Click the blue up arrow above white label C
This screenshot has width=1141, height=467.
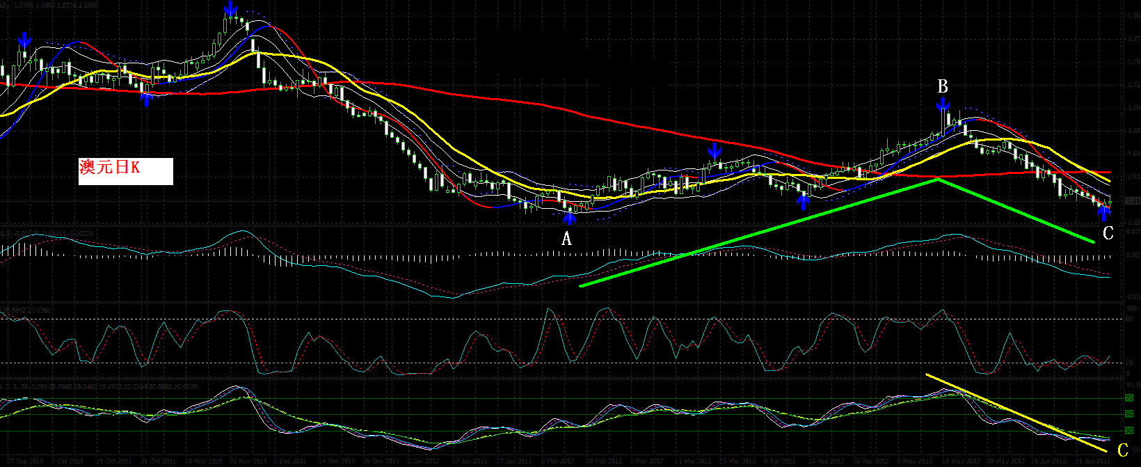[x=1103, y=212]
